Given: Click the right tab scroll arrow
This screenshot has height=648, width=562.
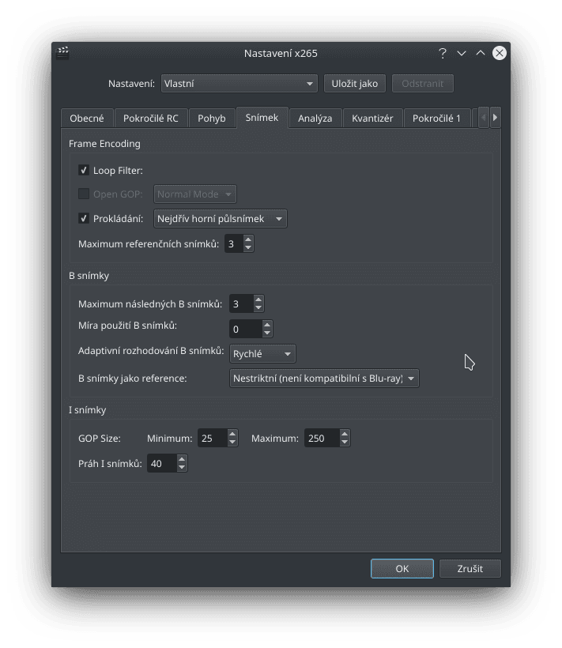Looking at the screenshot, I should [x=495, y=117].
